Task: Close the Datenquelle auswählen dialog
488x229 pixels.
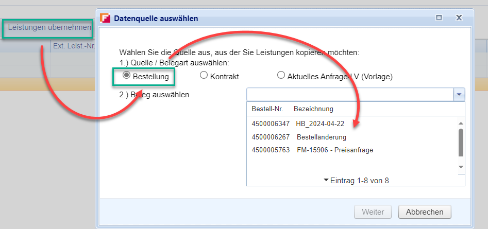Action: pos(458,18)
